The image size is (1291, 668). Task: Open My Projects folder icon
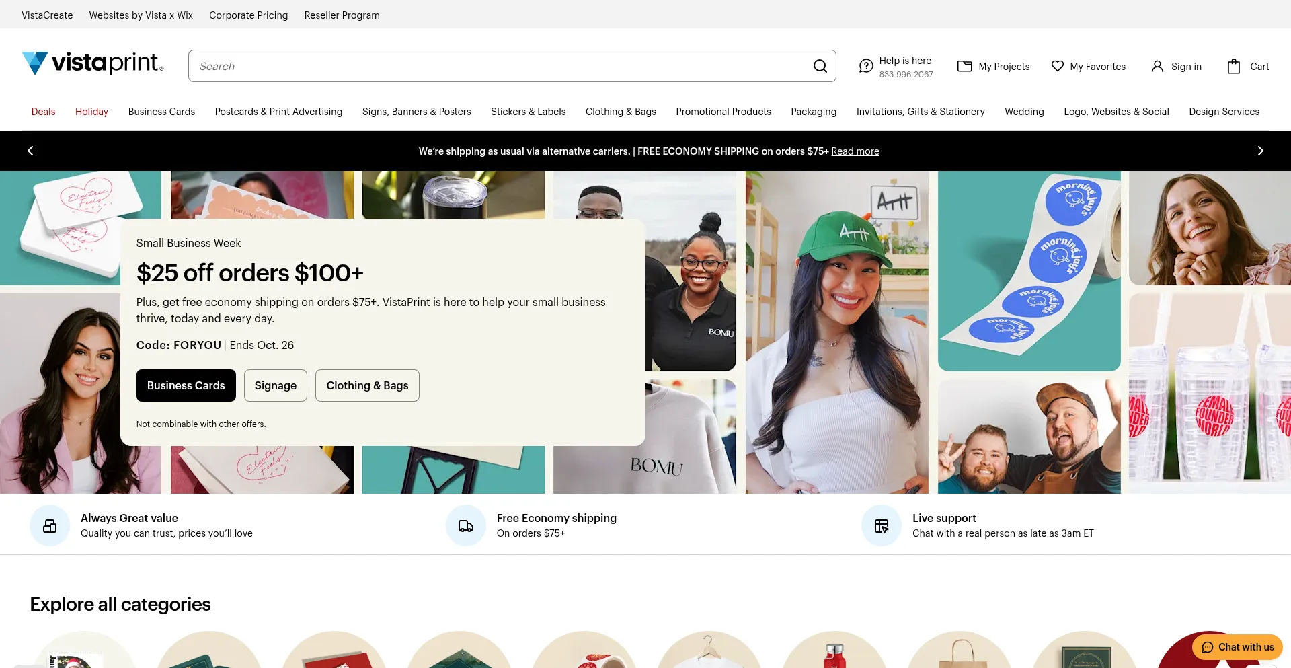(x=964, y=66)
